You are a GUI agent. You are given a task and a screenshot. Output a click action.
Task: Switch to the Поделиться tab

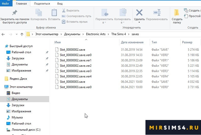42,4
